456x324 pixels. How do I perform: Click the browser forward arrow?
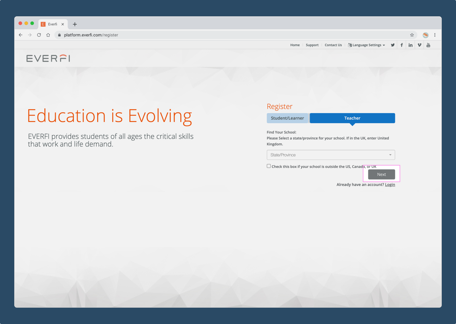pyautogui.click(x=30, y=35)
